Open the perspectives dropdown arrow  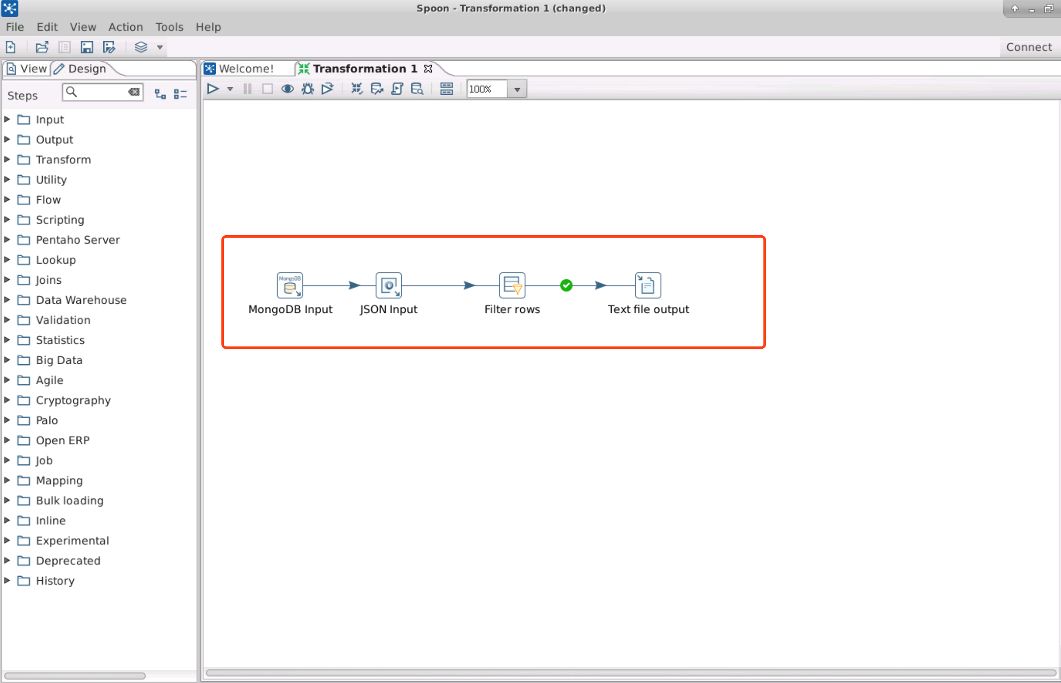tap(160, 48)
